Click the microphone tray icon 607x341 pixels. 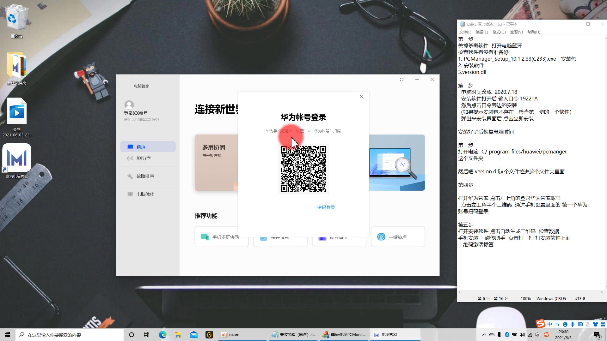(x=499, y=335)
